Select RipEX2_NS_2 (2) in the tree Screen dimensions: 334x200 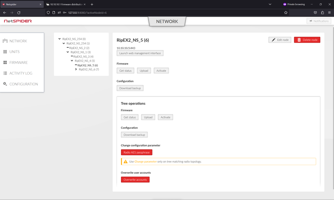(79, 48)
